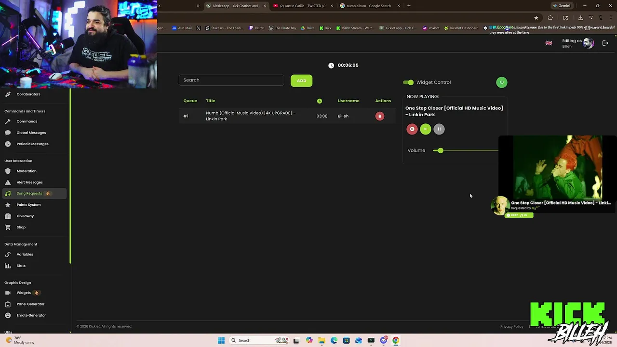The height and width of the screenshot is (347, 617).
Task: Click the weather widget in taskbar
Action: pyautogui.click(x=20, y=340)
